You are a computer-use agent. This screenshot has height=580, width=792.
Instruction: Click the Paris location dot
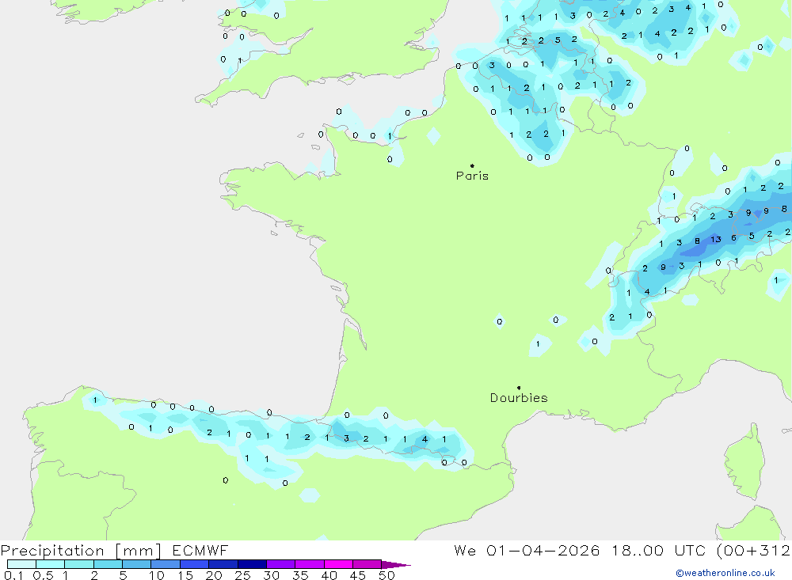(x=472, y=165)
